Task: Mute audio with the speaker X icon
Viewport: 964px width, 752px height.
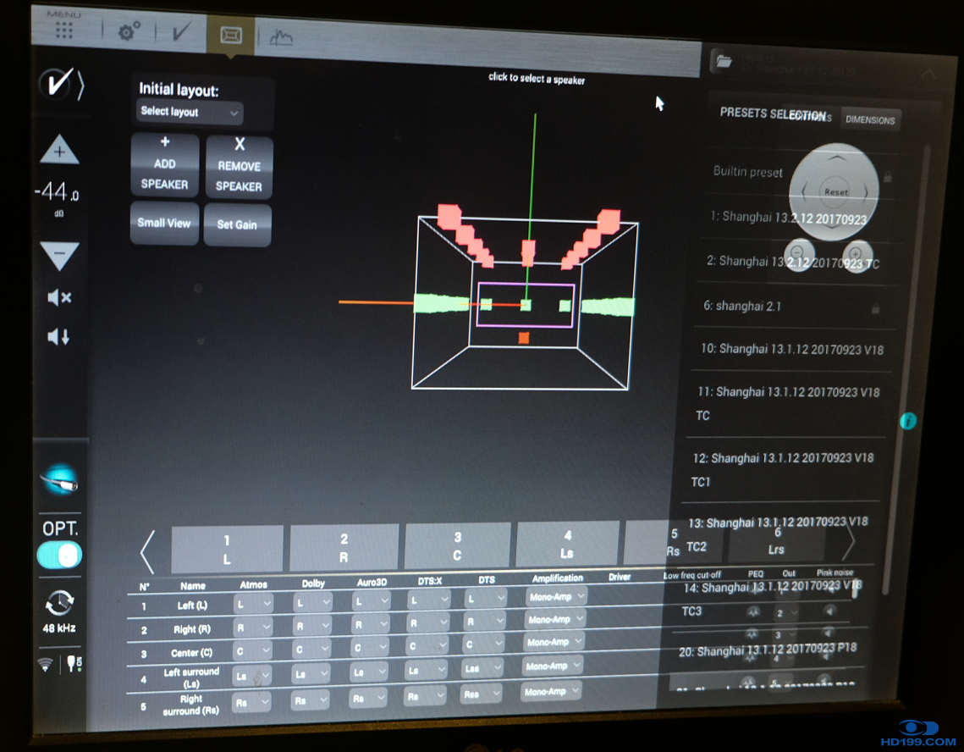Action: (59, 297)
